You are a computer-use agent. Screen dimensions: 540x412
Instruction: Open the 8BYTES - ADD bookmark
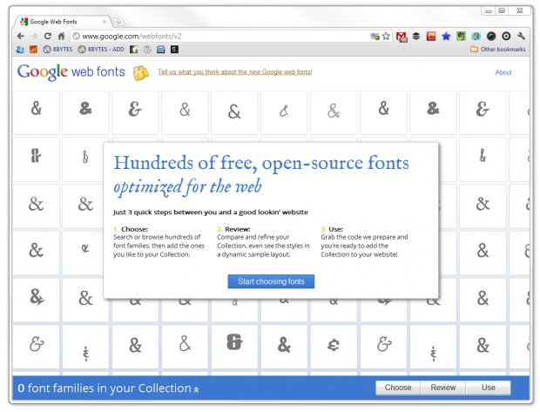tap(101, 50)
